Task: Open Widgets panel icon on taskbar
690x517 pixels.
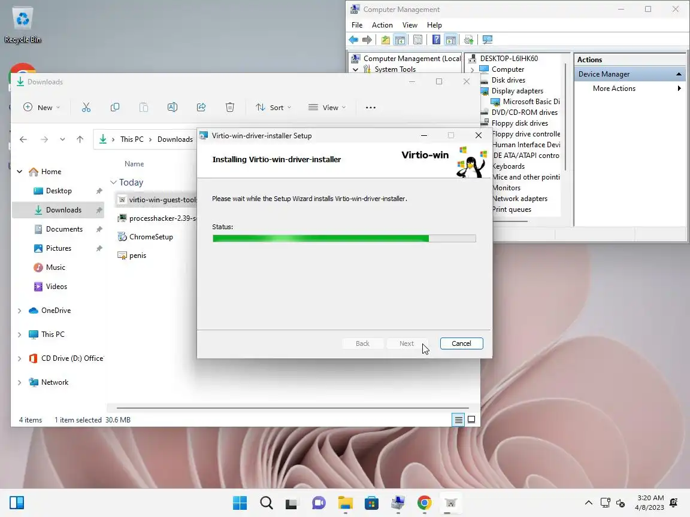Action: tap(17, 503)
